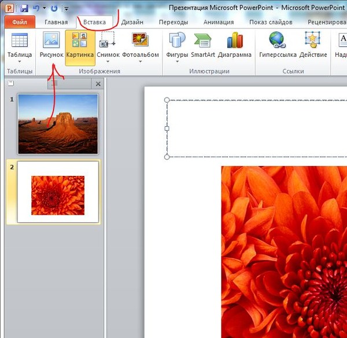Insert a SmartArt graphic

point(203,45)
